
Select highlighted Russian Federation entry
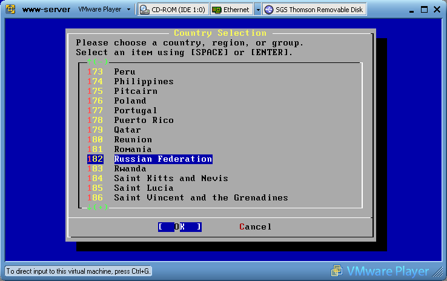163,159
